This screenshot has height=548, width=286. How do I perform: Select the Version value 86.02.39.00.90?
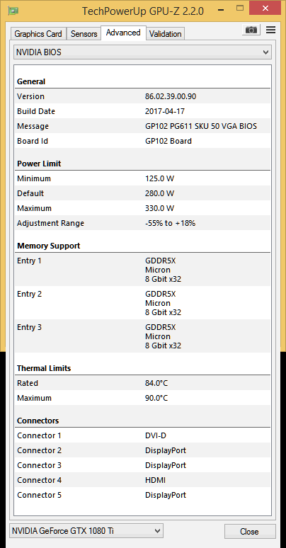171,96
